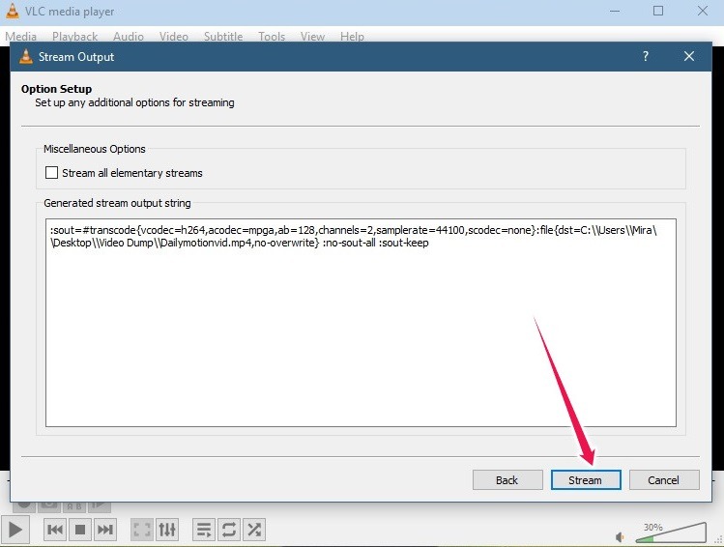Toggle the playlist icon

coord(204,530)
